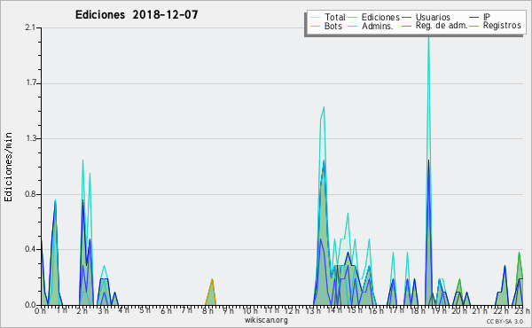Click the '1.7' y-axis value
Image resolution: width=532 pixels, height=328 pixels.
click(31, 83)
